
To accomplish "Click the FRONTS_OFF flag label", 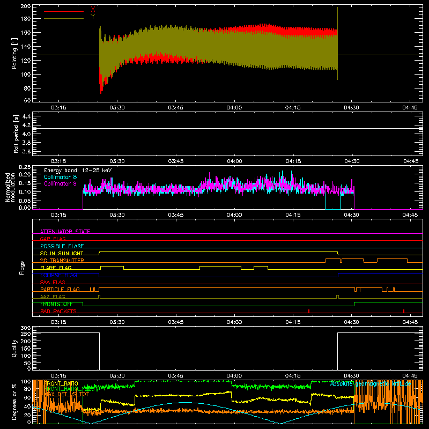I will click(56, 304).
